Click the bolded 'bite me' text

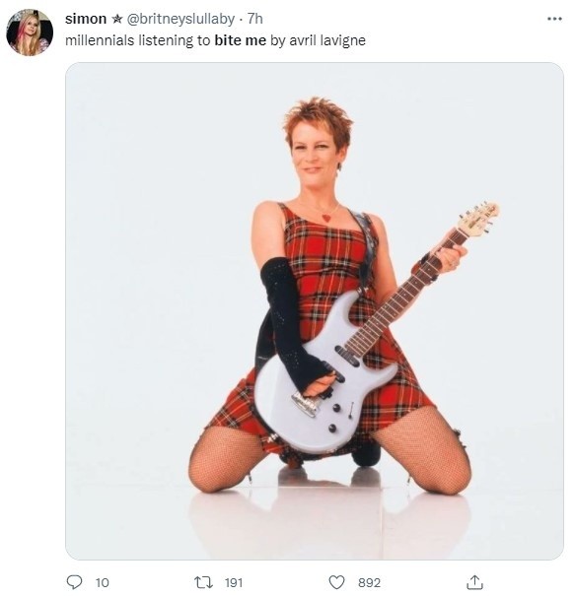(240, 40)
